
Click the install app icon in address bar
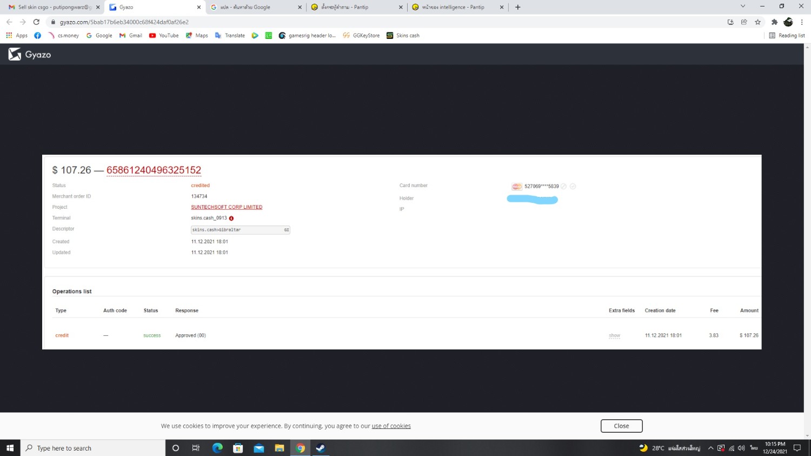pos(730,22)
